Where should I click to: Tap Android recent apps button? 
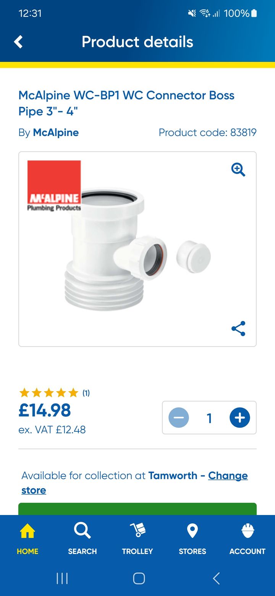62,578
